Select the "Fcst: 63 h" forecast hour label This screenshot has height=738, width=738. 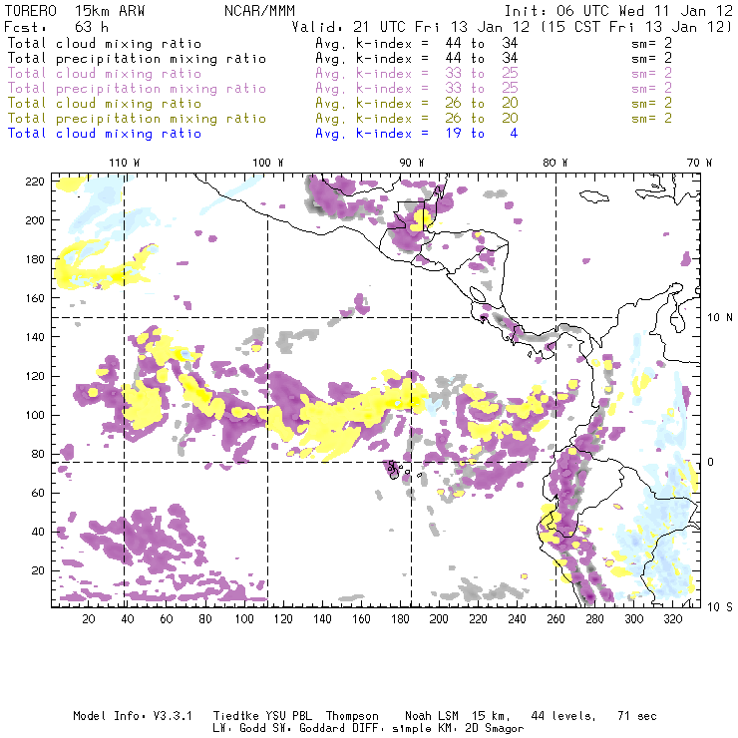[x=56, y=26]
